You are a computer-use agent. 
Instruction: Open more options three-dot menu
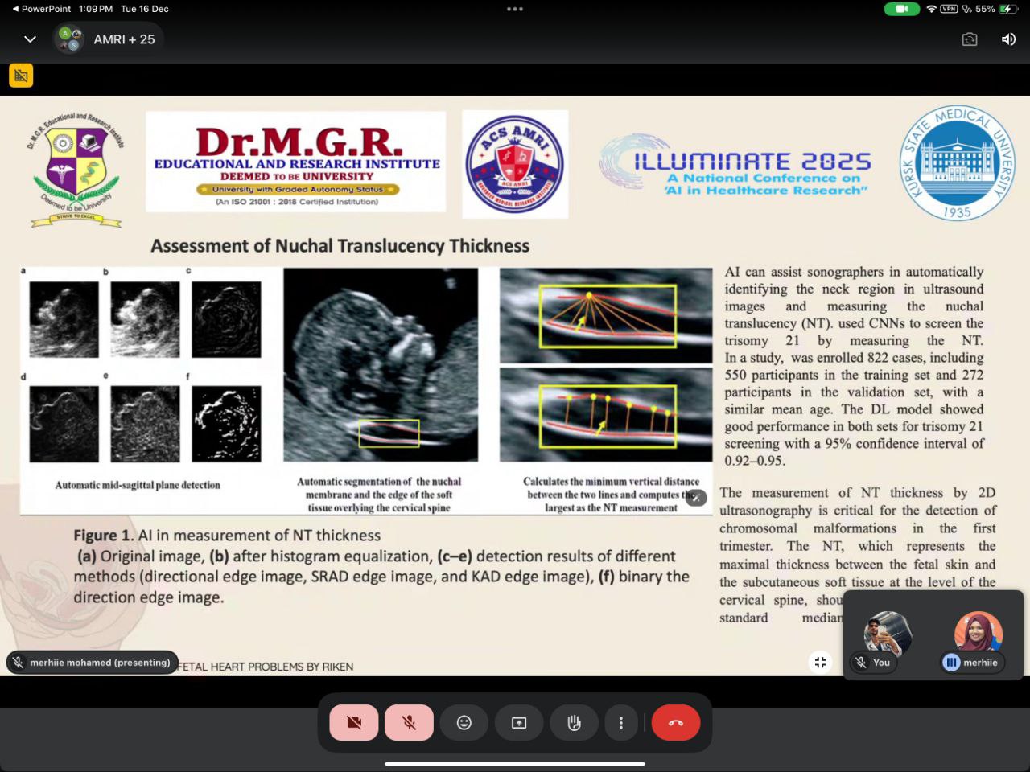(620, 723)
